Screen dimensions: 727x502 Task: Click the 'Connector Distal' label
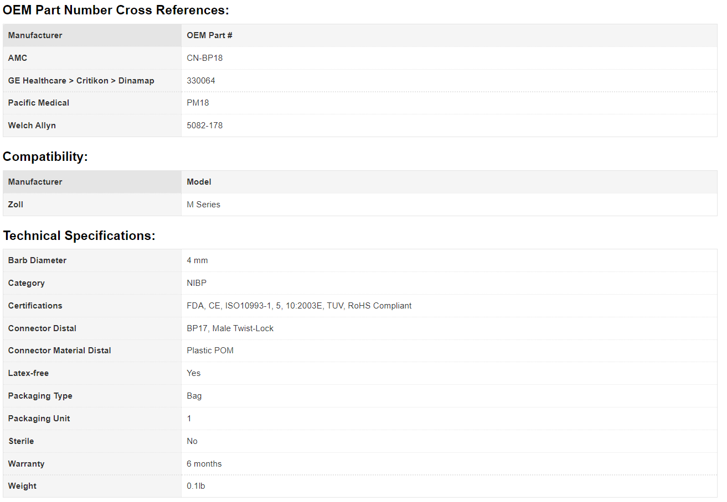tap(42, 328)
